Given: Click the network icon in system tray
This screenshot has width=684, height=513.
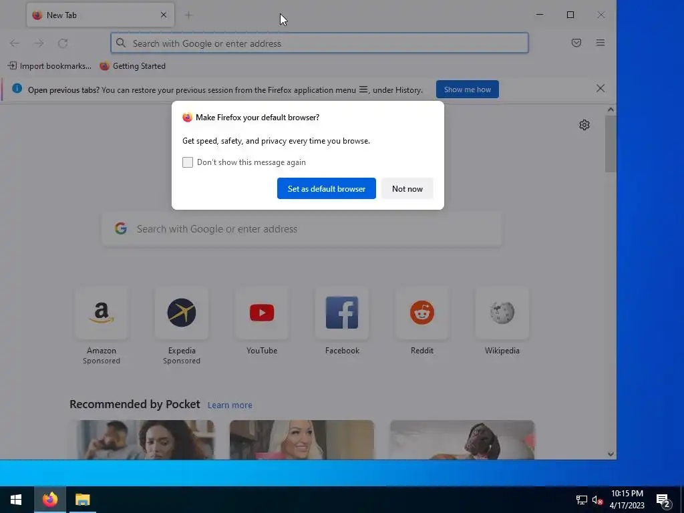Looking at the screenshot, I should pos(582,500).
